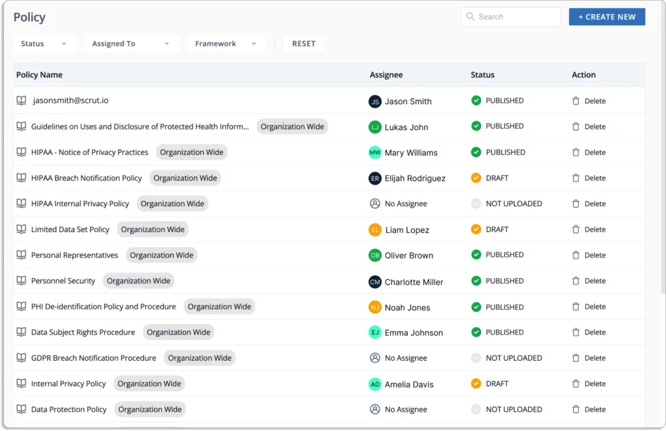Click the CM avatar of Charlotte Miller
Viewport: 666px width, 431px height.
(375, 281)
